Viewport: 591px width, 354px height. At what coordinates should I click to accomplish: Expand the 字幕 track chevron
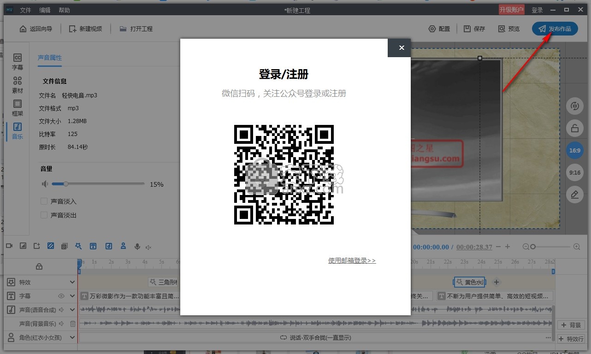(72, 296)
